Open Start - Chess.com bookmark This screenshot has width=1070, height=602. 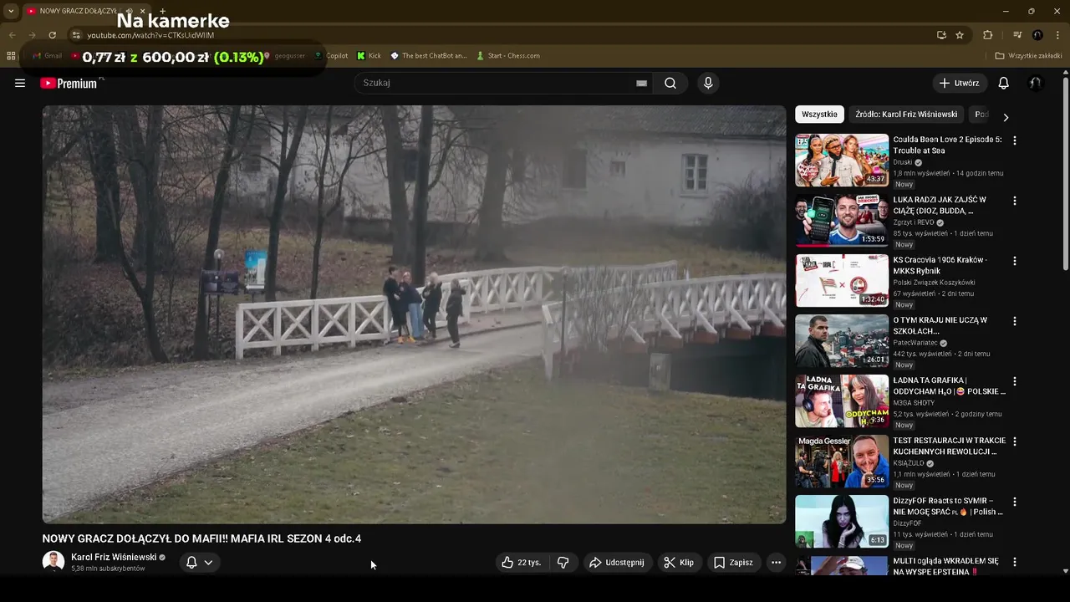508,56
